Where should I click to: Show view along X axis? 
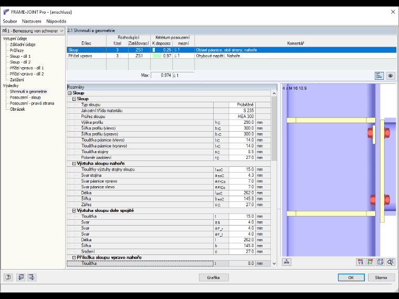pyautogui.click(x=286, y=262)
